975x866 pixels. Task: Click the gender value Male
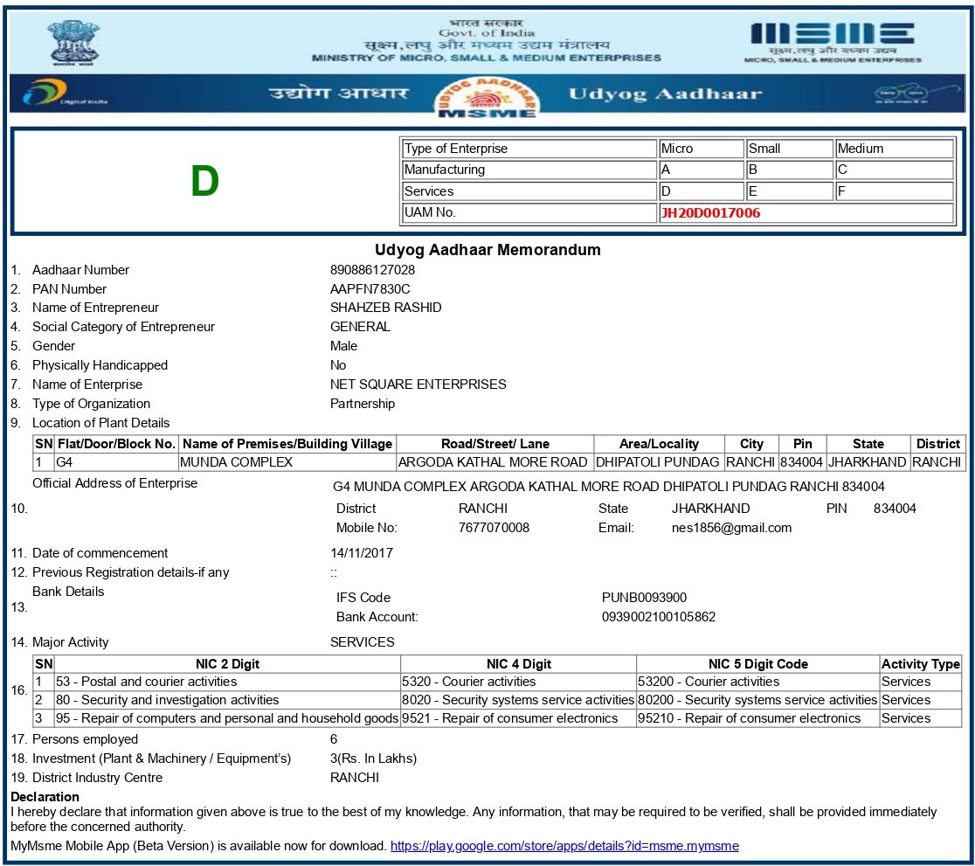click(x=344, y=346)
